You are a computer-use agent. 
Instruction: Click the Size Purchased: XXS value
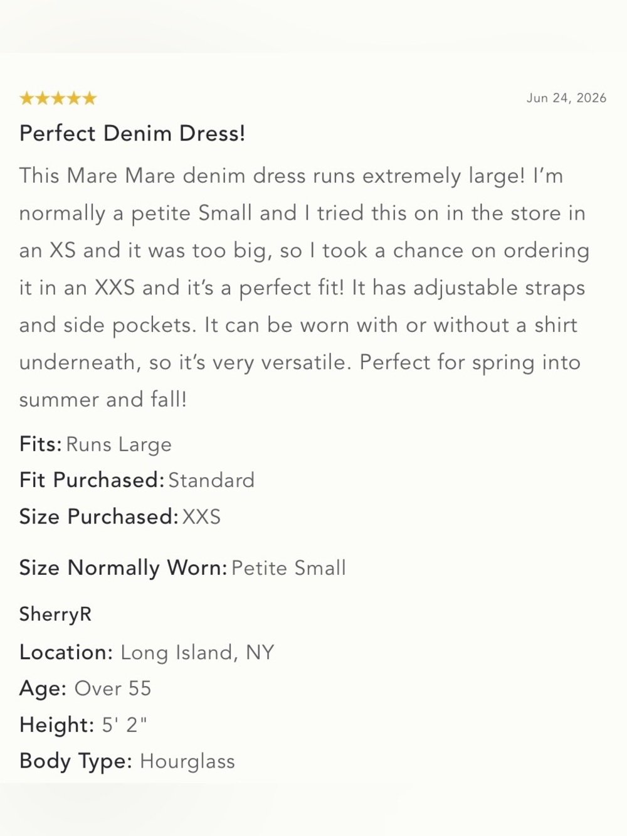coord(201,517)
